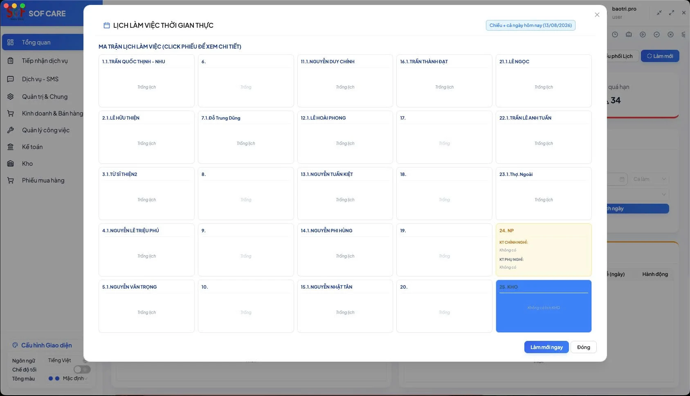Viewport: 690px width, 396px height.
Task: Click the date input next to Ca làm
Action: [x=617, y=179]
